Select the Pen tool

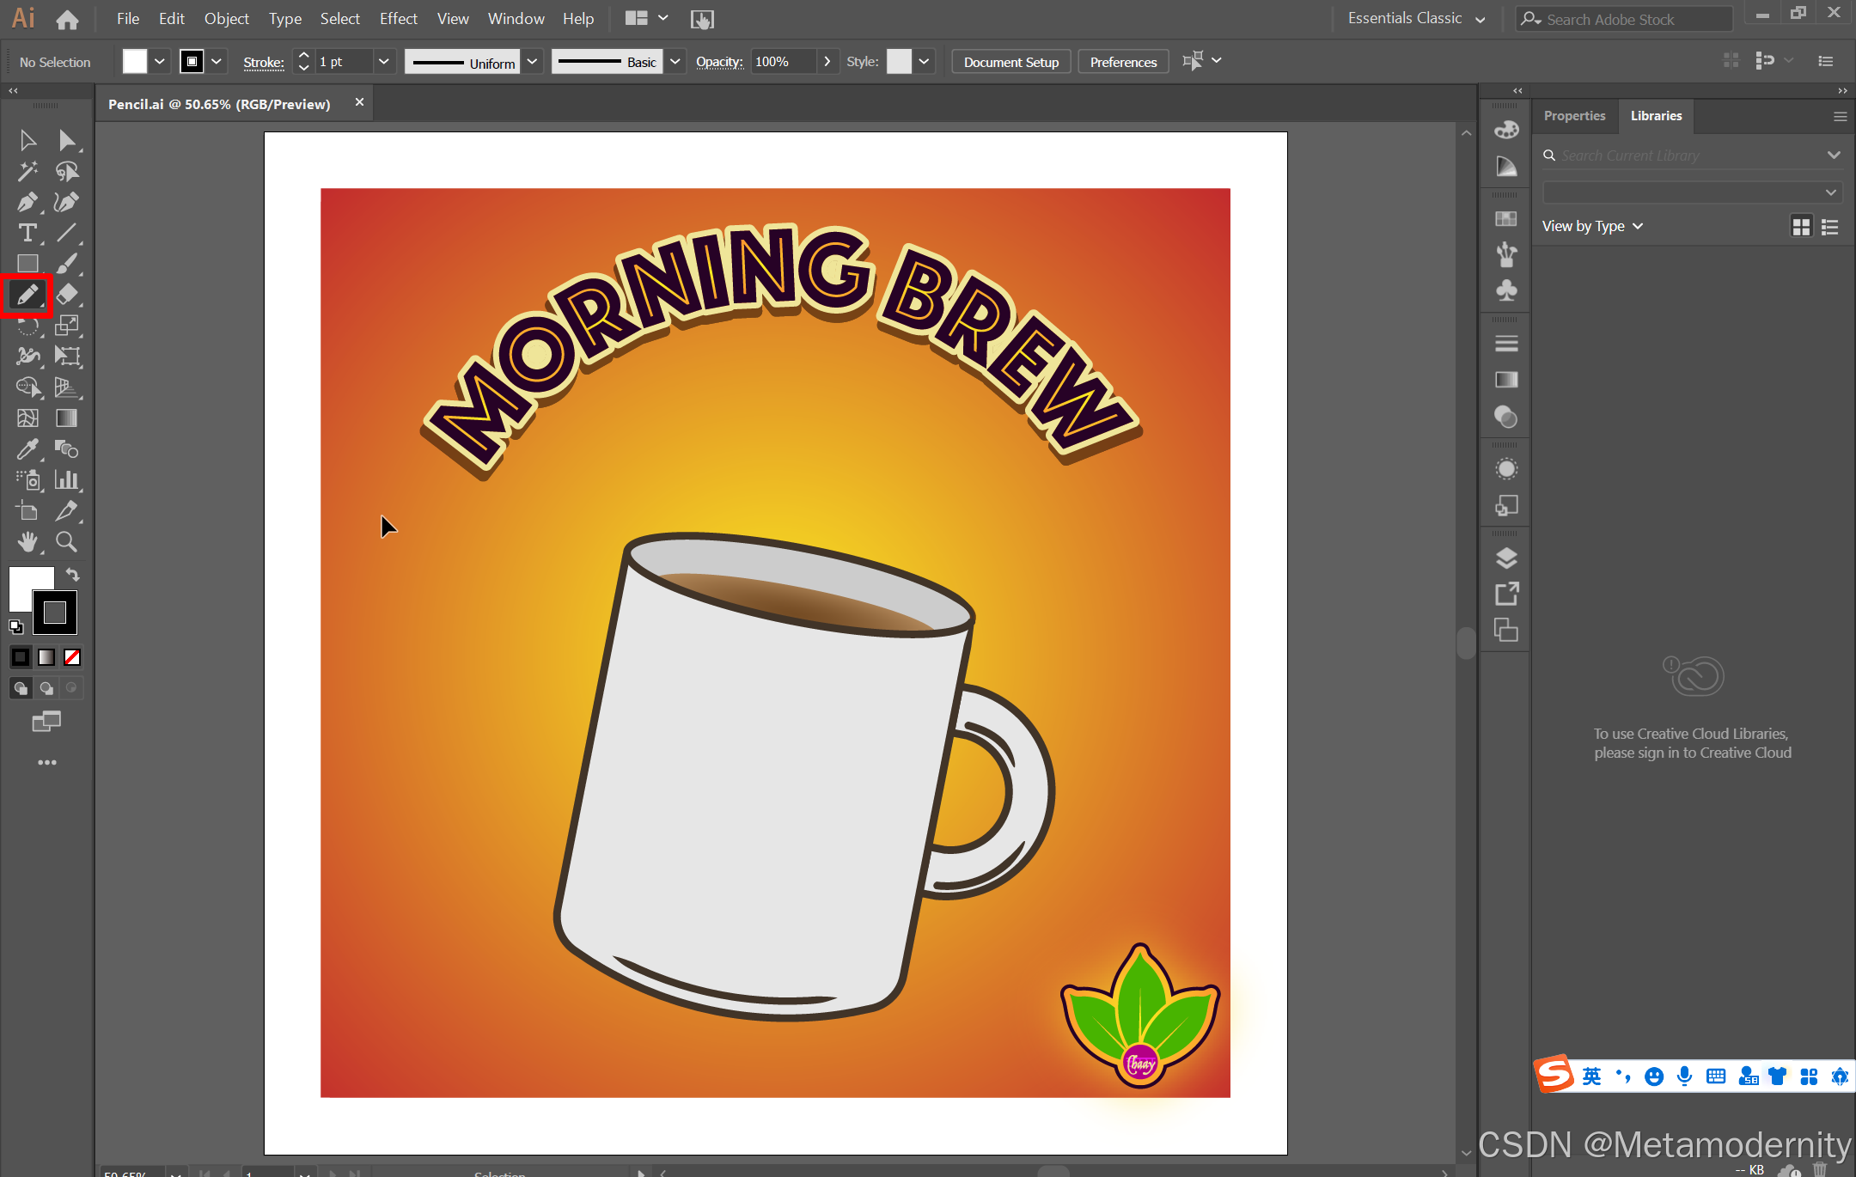[27, 203]
